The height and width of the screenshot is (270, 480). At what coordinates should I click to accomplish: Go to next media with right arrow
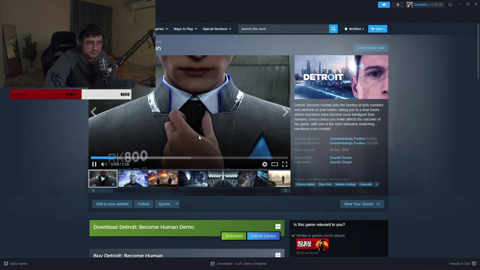285,111
